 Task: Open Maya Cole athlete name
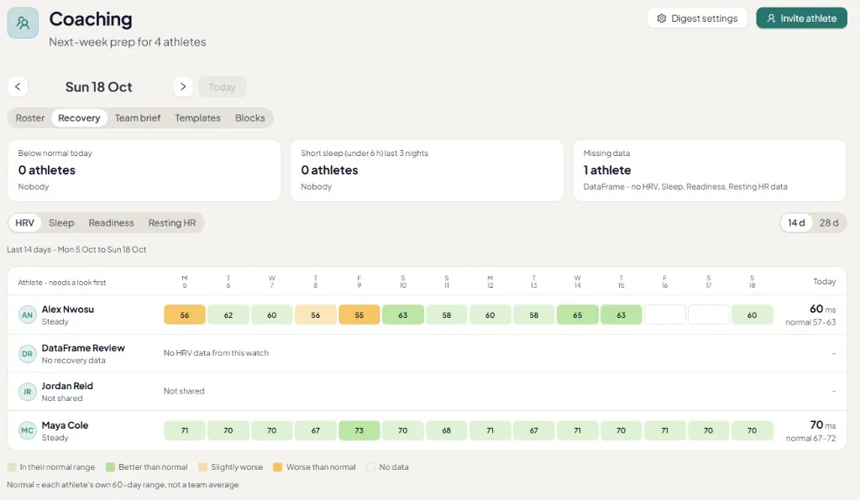tap(65, 425)
